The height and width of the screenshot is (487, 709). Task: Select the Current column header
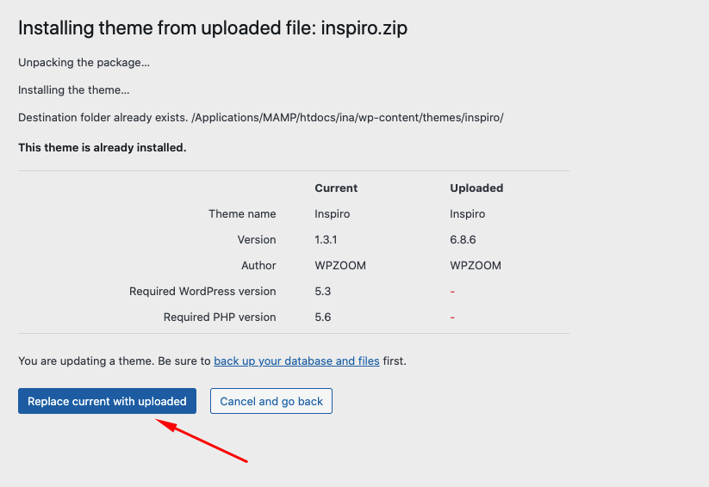click(336, 188)
